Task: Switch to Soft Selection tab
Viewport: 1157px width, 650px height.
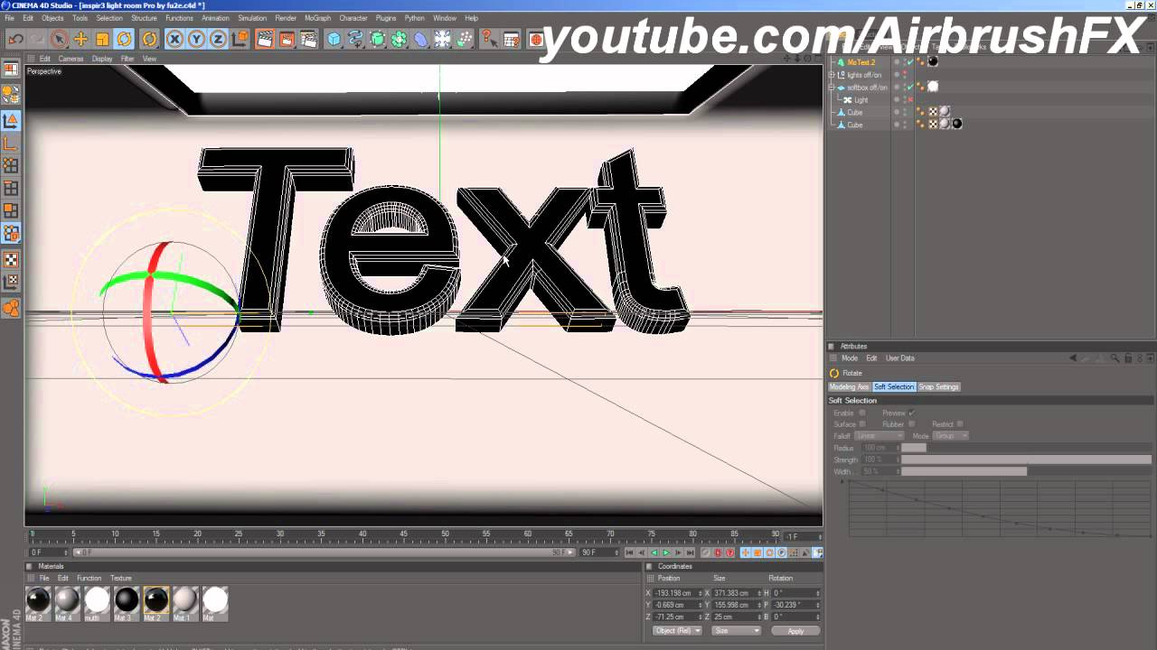Action: click(894, 387)
